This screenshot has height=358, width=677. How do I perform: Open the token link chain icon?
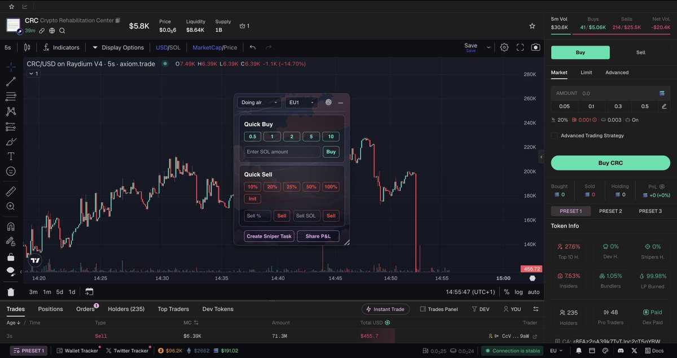(42, 30)
